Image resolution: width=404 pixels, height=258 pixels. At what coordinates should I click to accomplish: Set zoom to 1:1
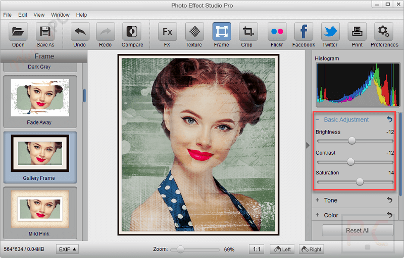(x=257, y=249)
